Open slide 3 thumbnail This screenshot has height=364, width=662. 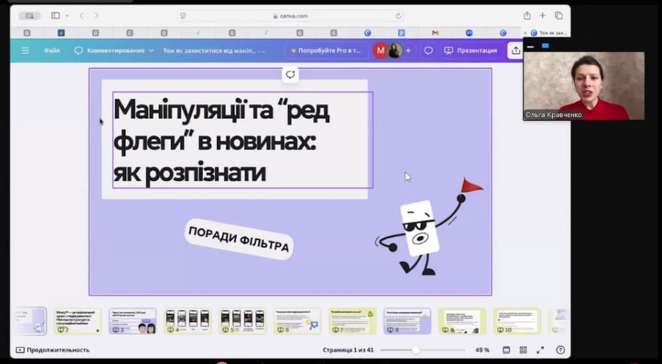pos(133,321)
